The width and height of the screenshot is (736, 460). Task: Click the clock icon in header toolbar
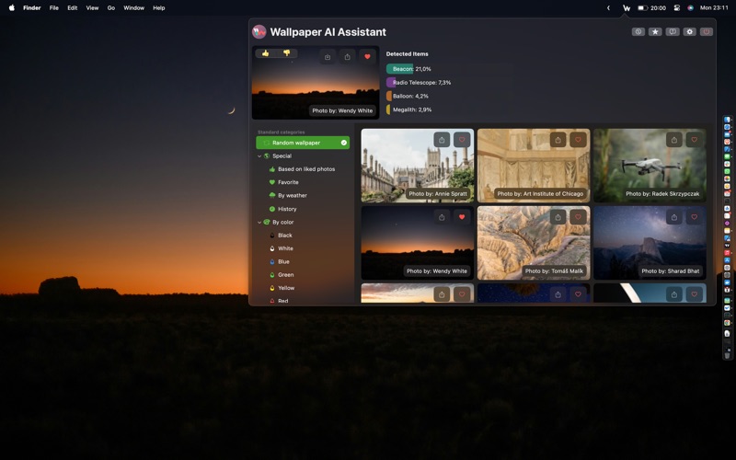pos(638,32)
